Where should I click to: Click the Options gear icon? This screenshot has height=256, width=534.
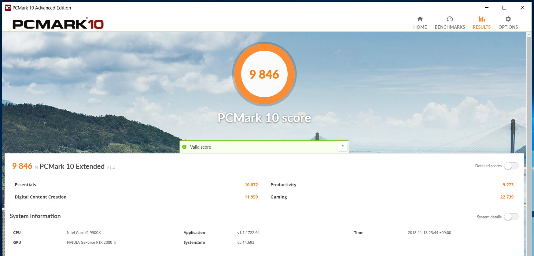click(508, 19)
